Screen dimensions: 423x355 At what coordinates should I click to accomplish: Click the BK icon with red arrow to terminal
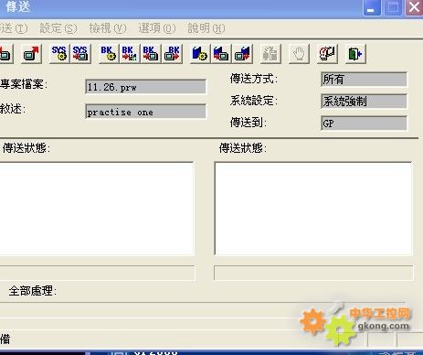click(151, 54)
